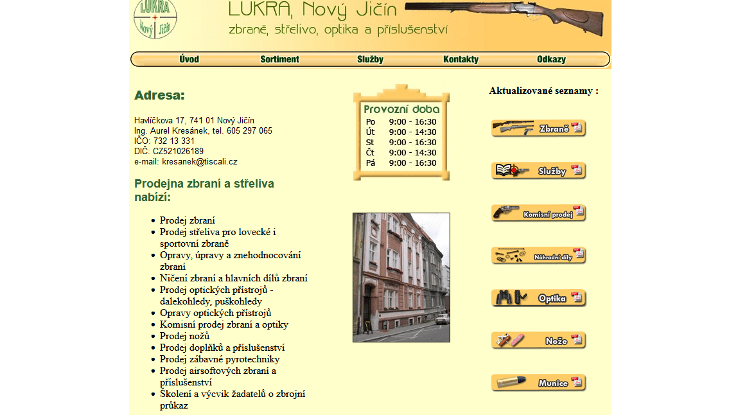Screen dimensions: 747x415
Task: Click the list item Prodej nožů
Action: click(x=184, y=336)
